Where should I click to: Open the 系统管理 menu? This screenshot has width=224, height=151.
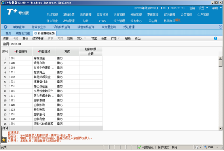52,15
